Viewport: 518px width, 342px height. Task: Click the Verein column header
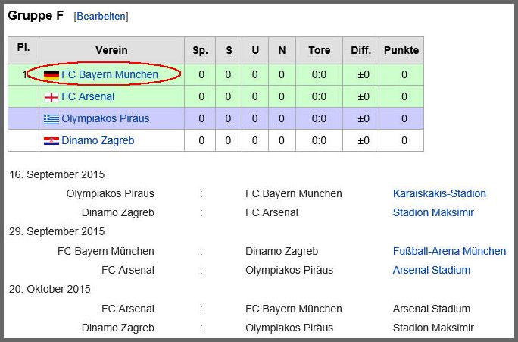pos(111,50)
